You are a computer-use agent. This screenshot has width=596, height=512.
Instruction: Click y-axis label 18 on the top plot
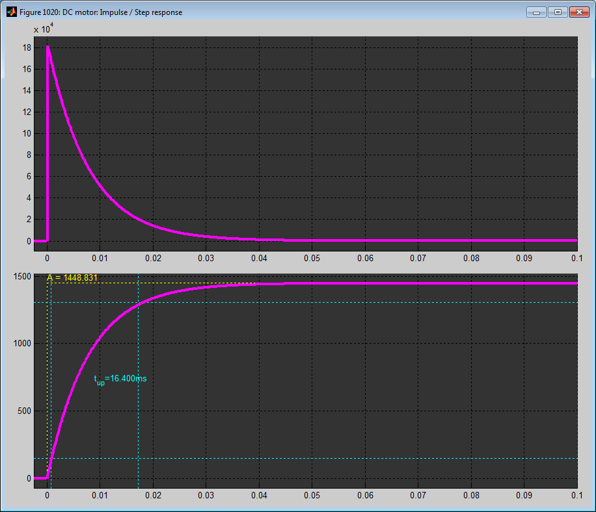(27, 48)
